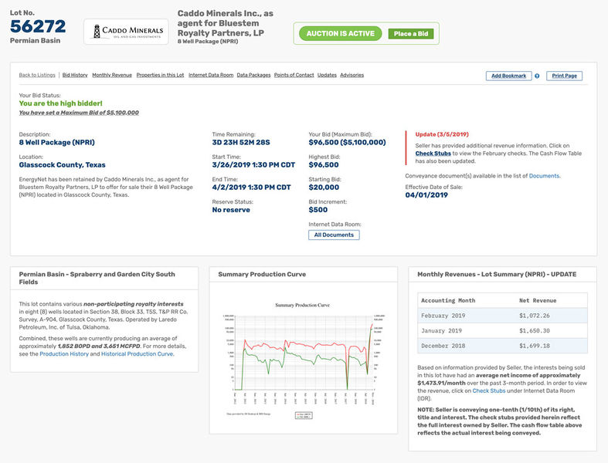Screen dimensions: 608x463
Task: Open Data Packages link
Action: point(253,75)
